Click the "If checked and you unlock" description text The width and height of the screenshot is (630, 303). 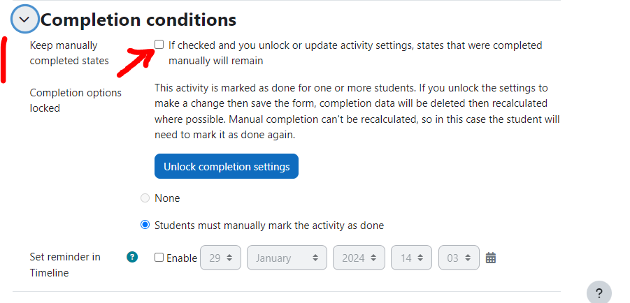[355, 53]
